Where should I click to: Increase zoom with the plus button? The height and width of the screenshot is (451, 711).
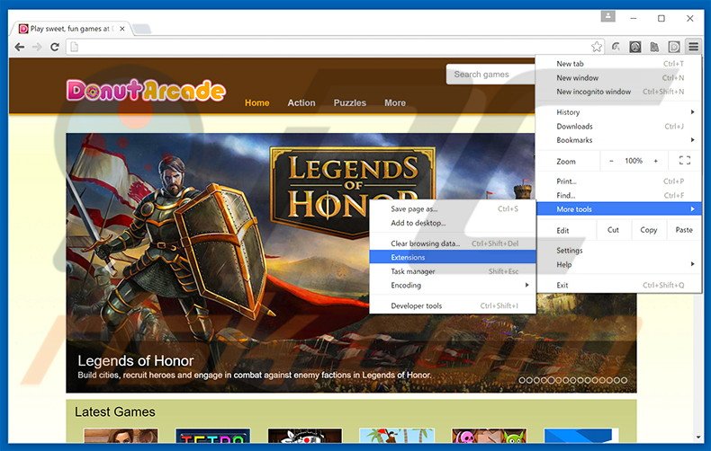tap(656, 161)
